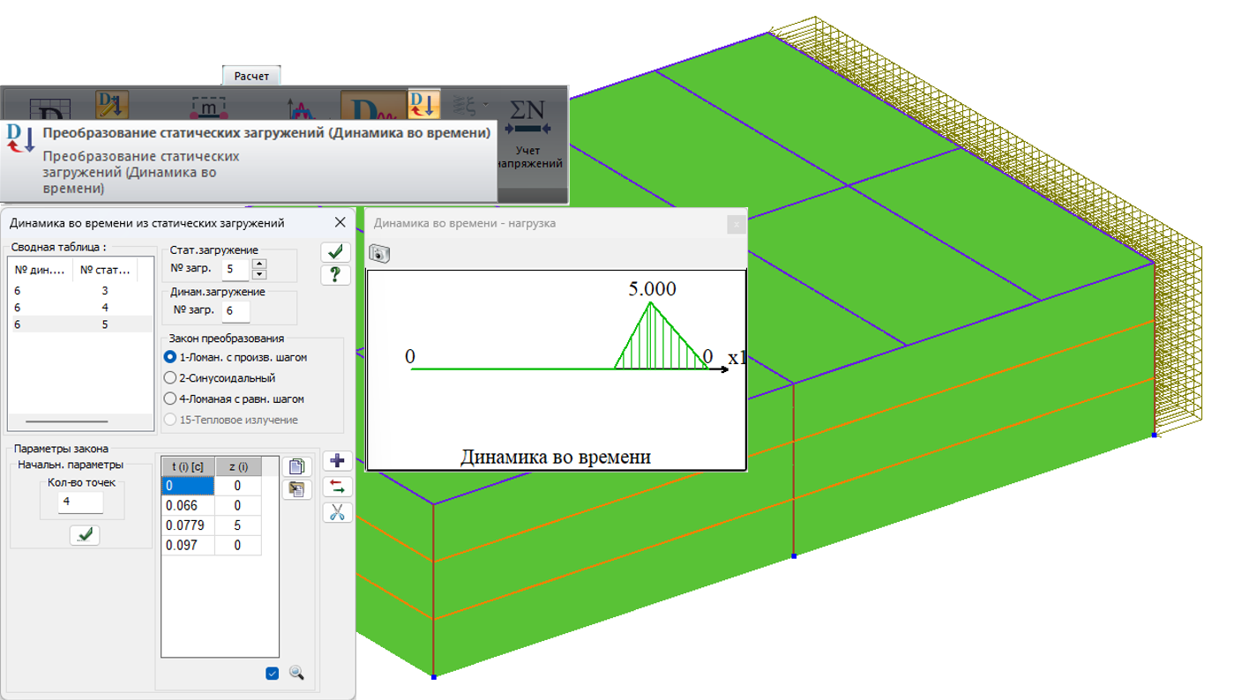1234x700 pixels.
Task: Toggle the blue checkbox below the points table
Action: 272,674
